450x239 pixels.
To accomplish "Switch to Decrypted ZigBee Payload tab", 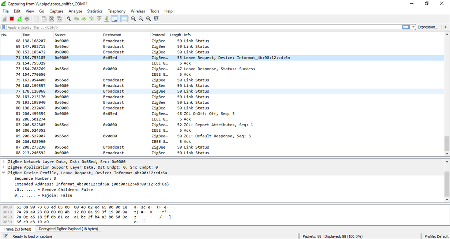I will (x=68, y=229).
